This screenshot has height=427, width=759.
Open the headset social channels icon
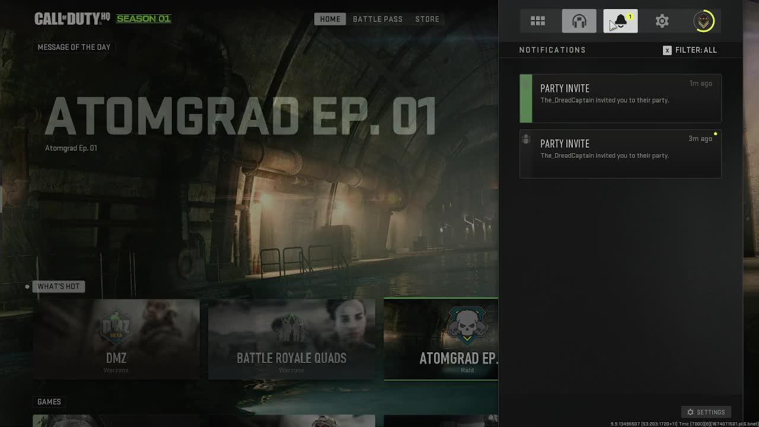coord(579,21)
